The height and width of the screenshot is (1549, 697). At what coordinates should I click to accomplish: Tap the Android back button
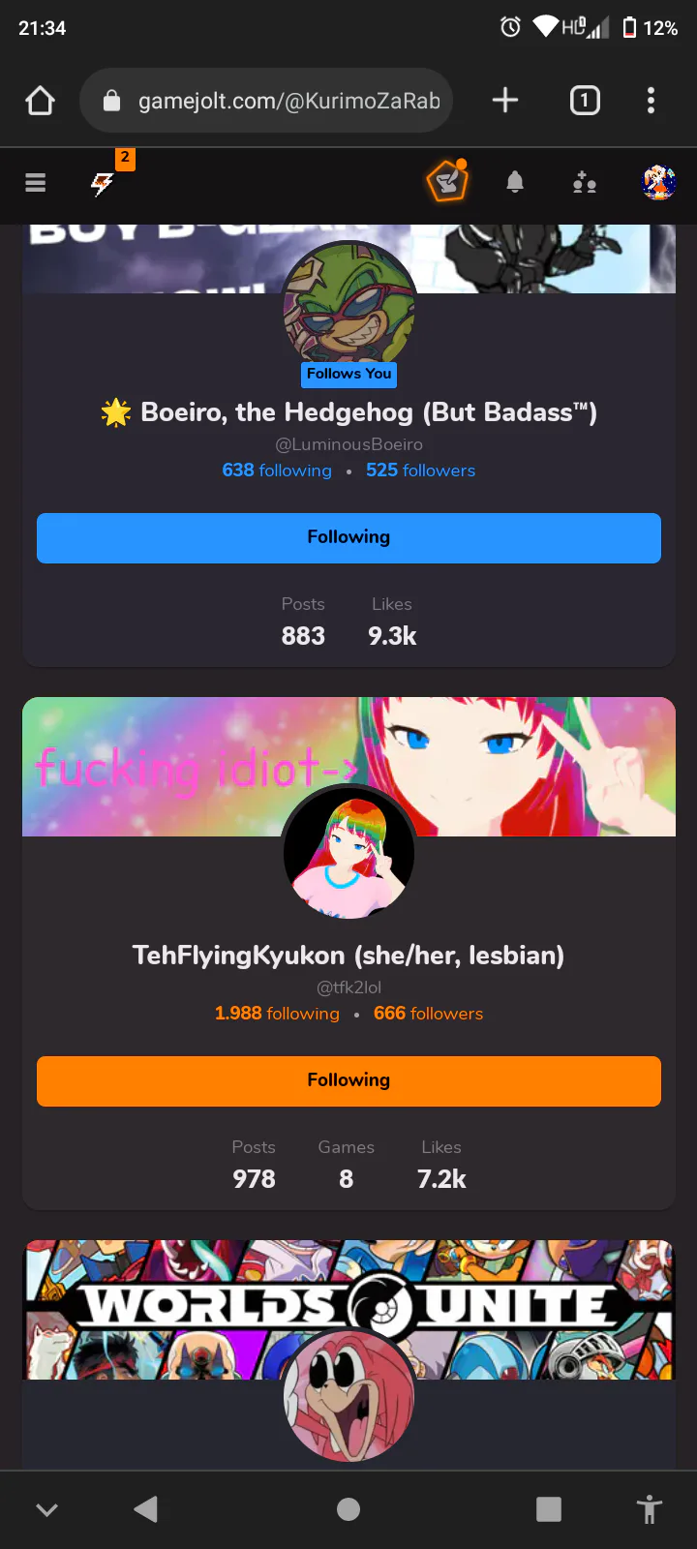(146, 1509)
